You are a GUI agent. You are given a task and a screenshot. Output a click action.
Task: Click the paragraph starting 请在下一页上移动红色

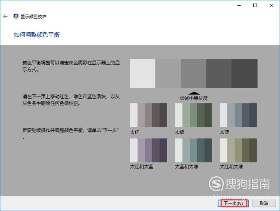(x=71, y=100)
